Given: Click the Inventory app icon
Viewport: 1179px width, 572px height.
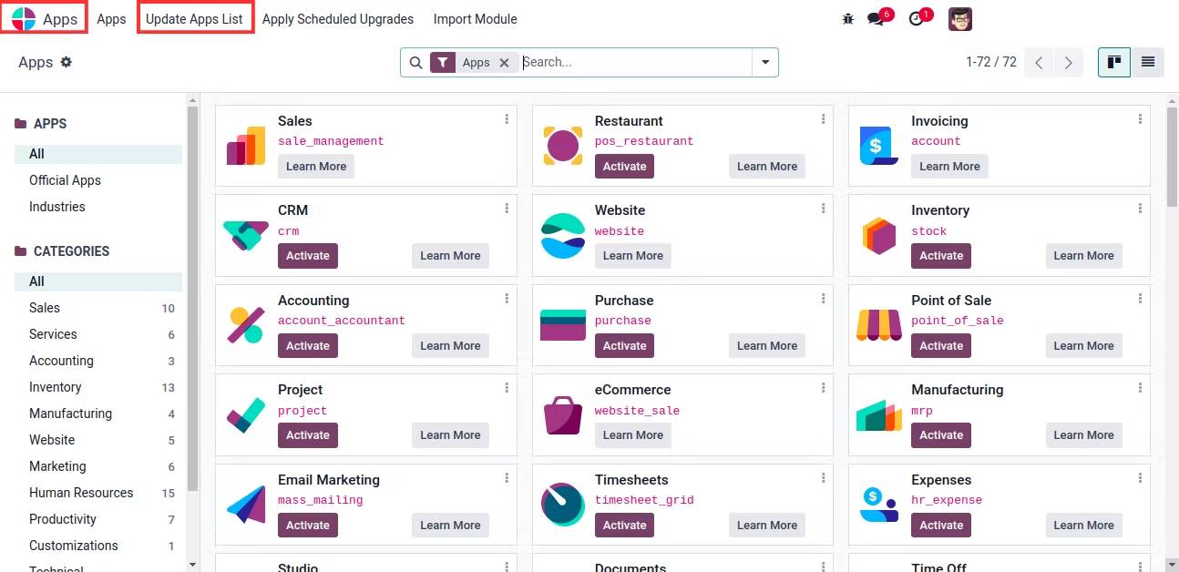Looking at the screenshot, I should (x=879, y=235).
